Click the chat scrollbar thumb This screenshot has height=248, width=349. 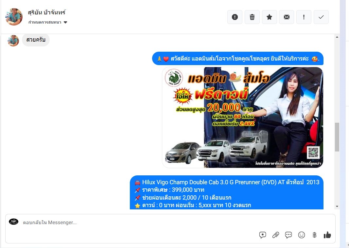(x=337, y=137)
